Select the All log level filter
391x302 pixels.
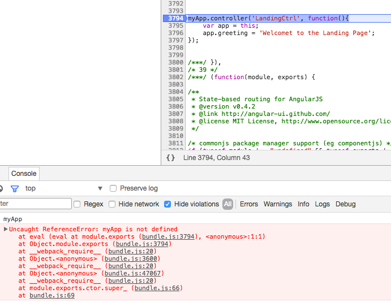[x=227, y=204]
